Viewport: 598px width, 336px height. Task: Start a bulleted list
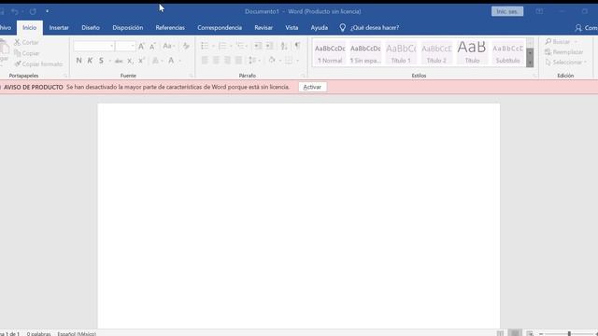coord(205,46)
